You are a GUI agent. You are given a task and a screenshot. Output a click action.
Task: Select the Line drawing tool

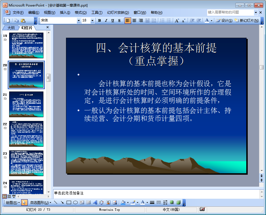(56, 202)
